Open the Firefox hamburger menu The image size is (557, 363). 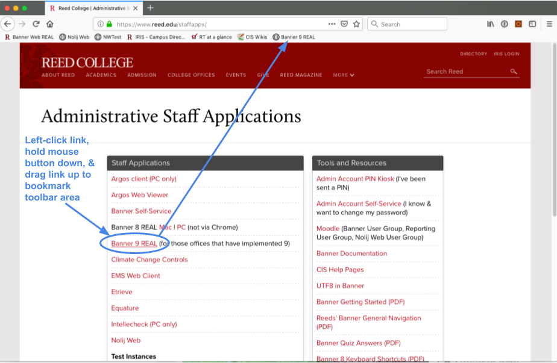coord(549,24)
